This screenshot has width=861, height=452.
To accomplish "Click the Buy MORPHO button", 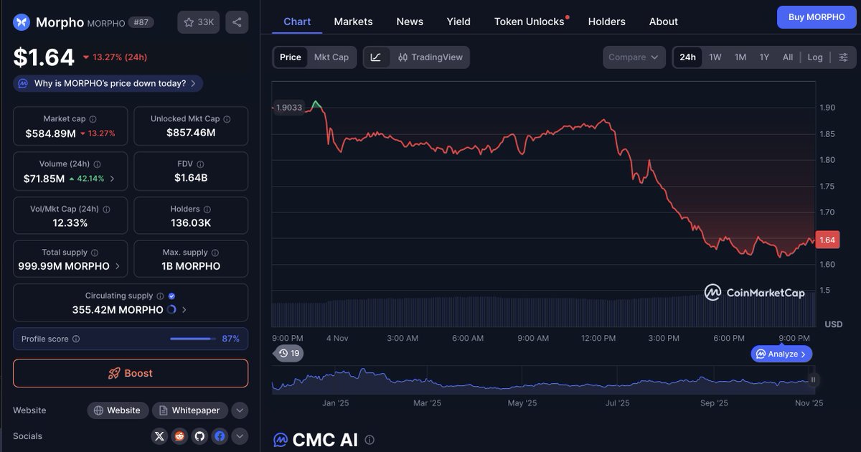I will pyautogui.click(x=817, y=17).
